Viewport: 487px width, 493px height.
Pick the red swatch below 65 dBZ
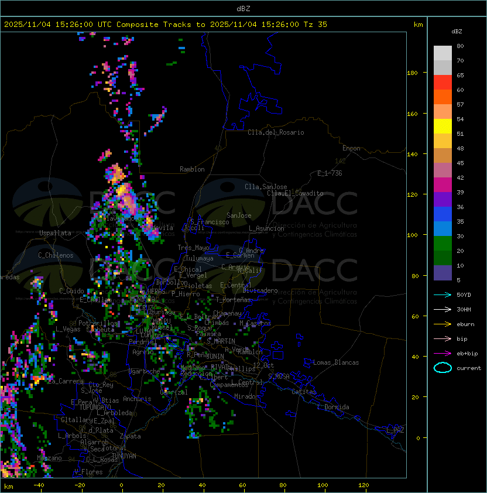coord(443,83)
